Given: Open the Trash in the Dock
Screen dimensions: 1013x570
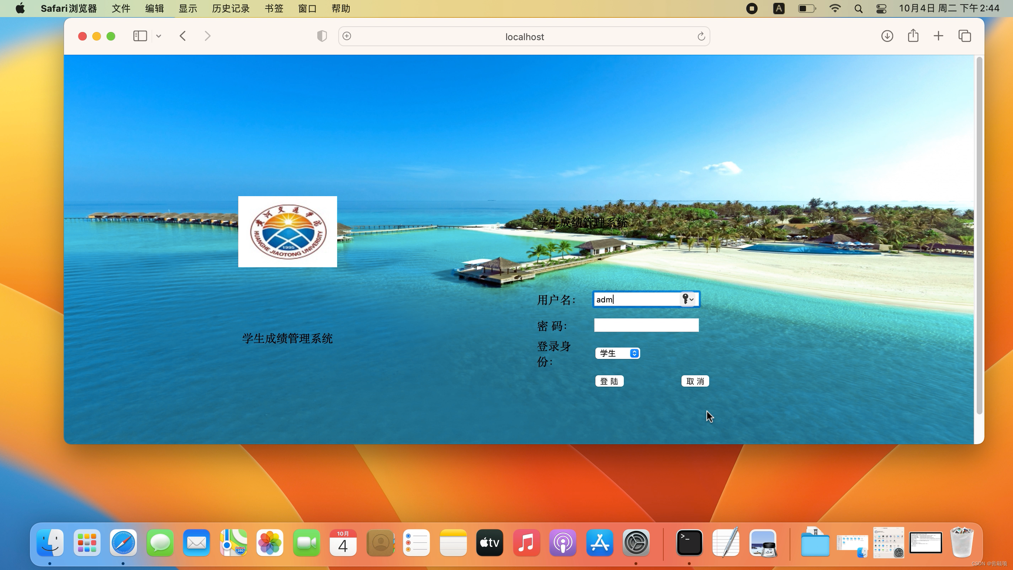Looking at the screenshot, I should coord(962,543).
